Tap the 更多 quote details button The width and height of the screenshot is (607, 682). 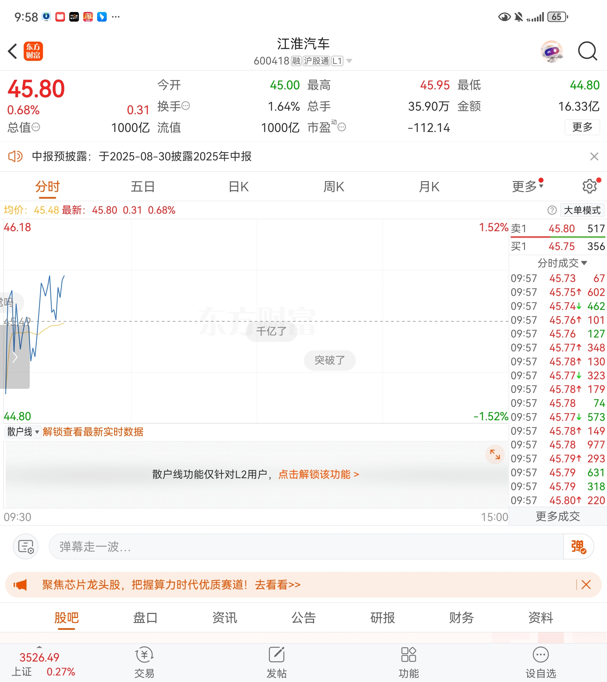click(582, 127)
